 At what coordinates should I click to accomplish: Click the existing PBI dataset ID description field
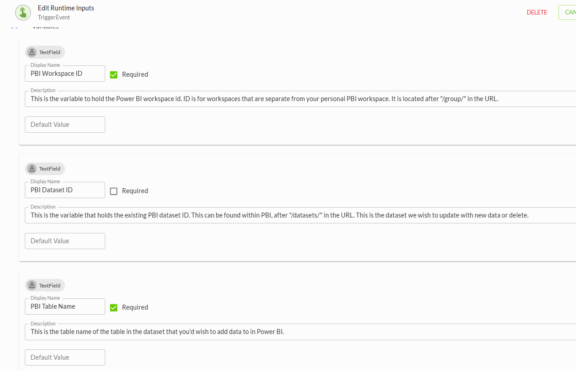point(300,215)
